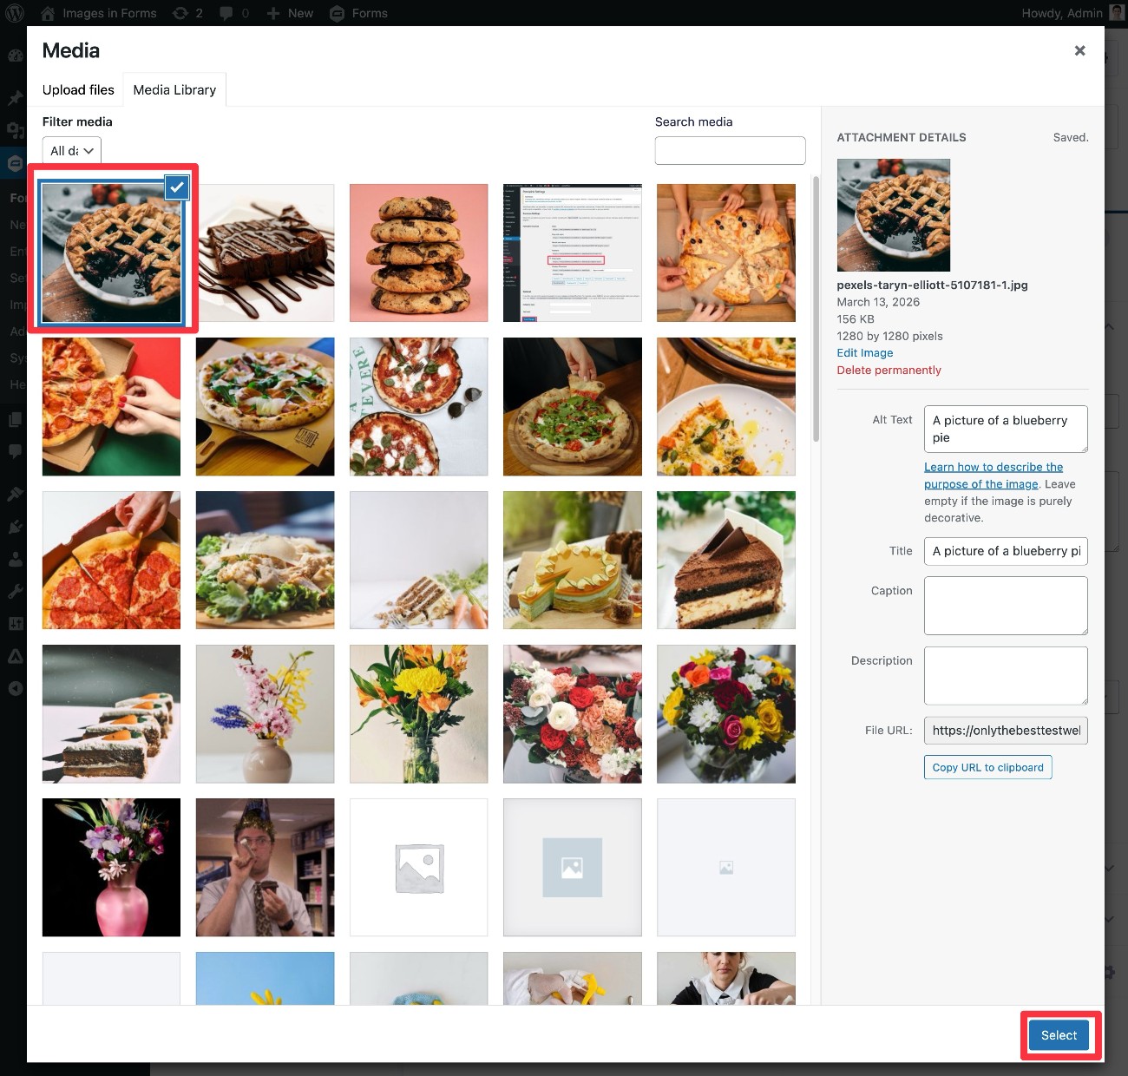Switch to the Media Library tab
The image size is (1128, 1076).
[x=174, y=89]
